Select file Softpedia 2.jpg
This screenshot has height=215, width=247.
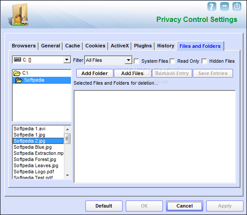pyautogui.click(x=38, y=141)
